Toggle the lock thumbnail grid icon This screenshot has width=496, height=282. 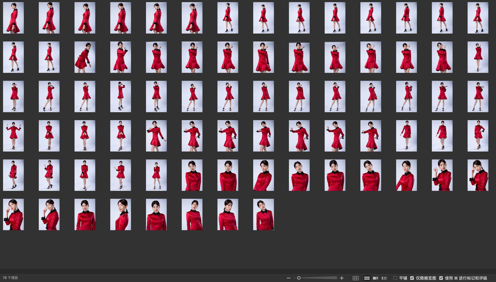(356, 278)
